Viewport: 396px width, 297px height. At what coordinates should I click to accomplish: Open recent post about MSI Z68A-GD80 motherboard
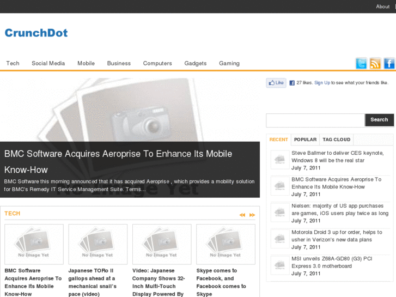(332, 262)
